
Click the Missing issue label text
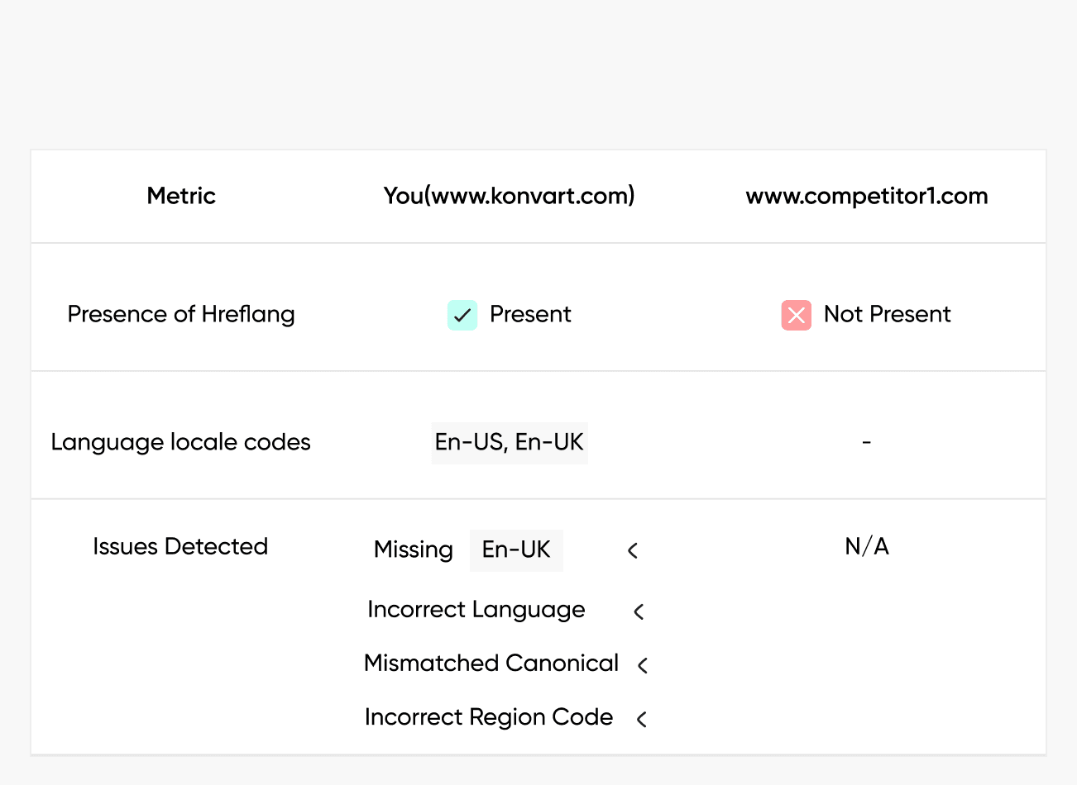[414, 550]
